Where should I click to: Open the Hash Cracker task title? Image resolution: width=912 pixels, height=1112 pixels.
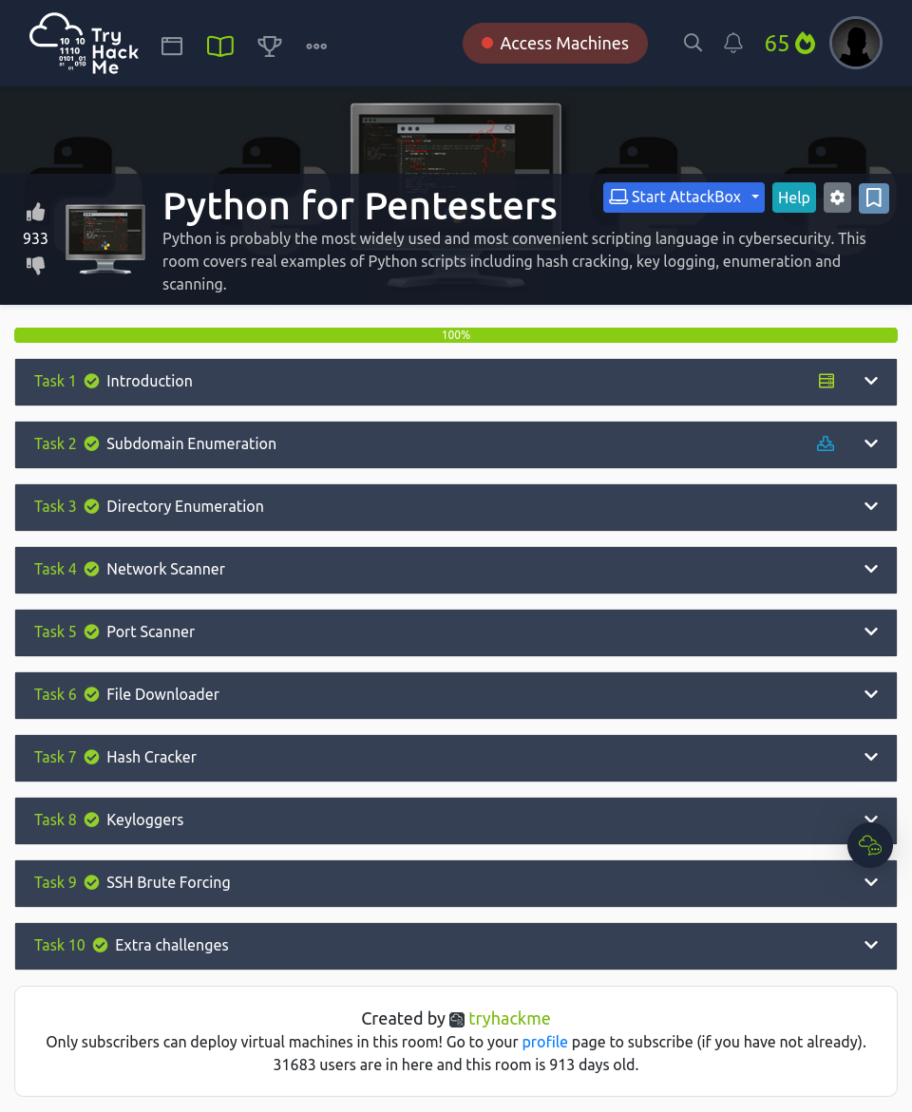tap(151, 758)
